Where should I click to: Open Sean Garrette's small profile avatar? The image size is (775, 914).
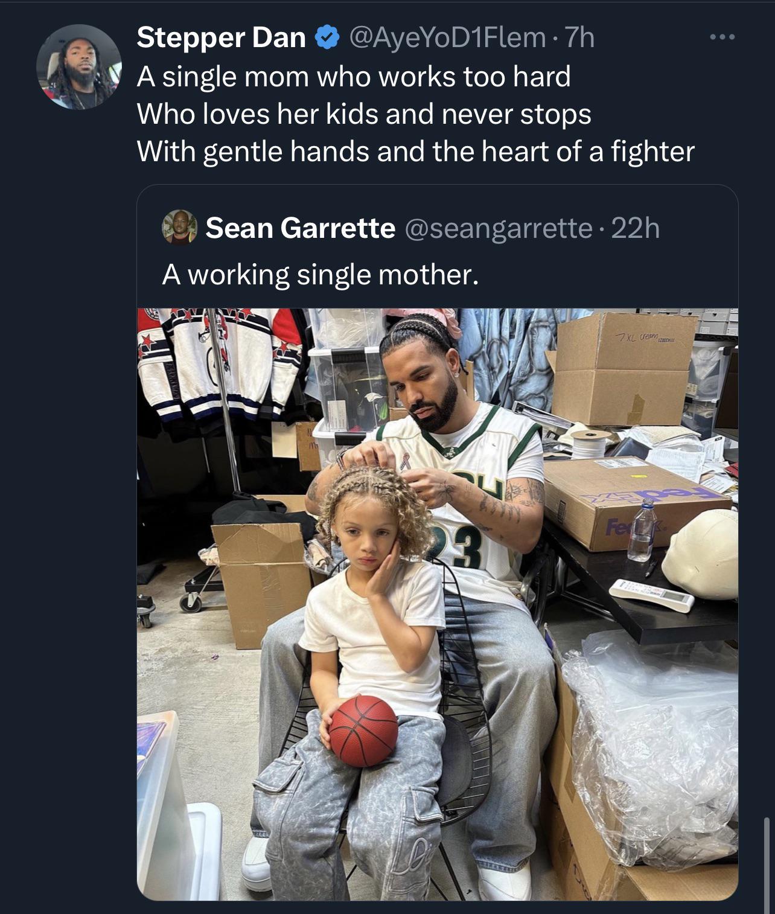(180, 228)
